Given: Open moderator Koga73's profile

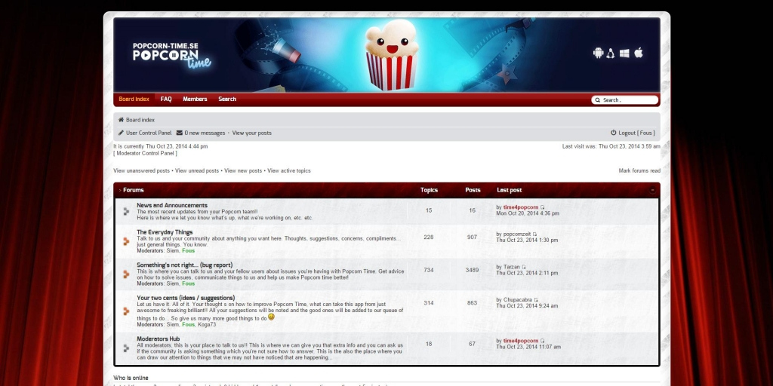Looking at the screenshot, I should [x=207, y=324].
